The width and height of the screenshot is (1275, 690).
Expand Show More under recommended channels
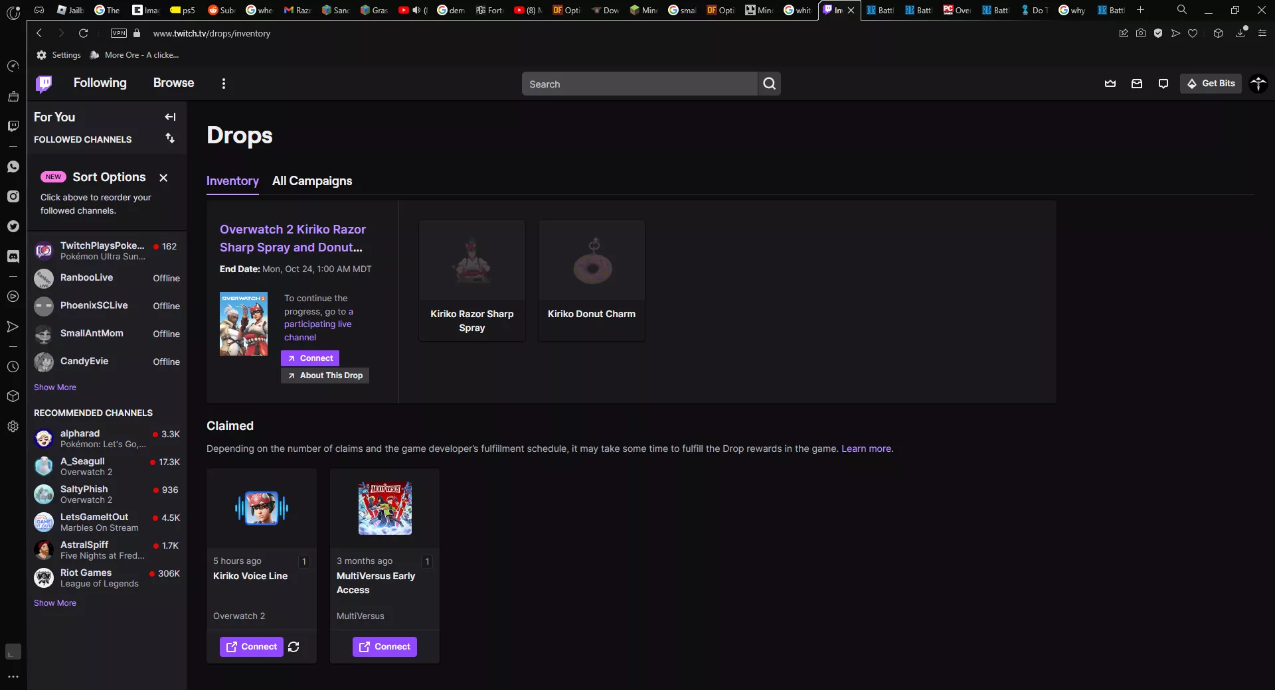pos(55,603)
